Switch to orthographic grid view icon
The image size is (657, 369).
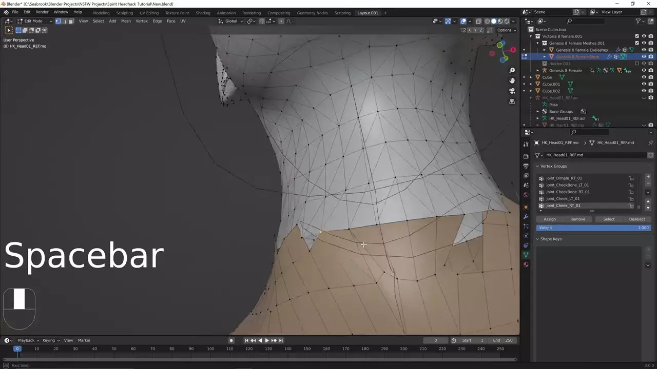(512, 101)
